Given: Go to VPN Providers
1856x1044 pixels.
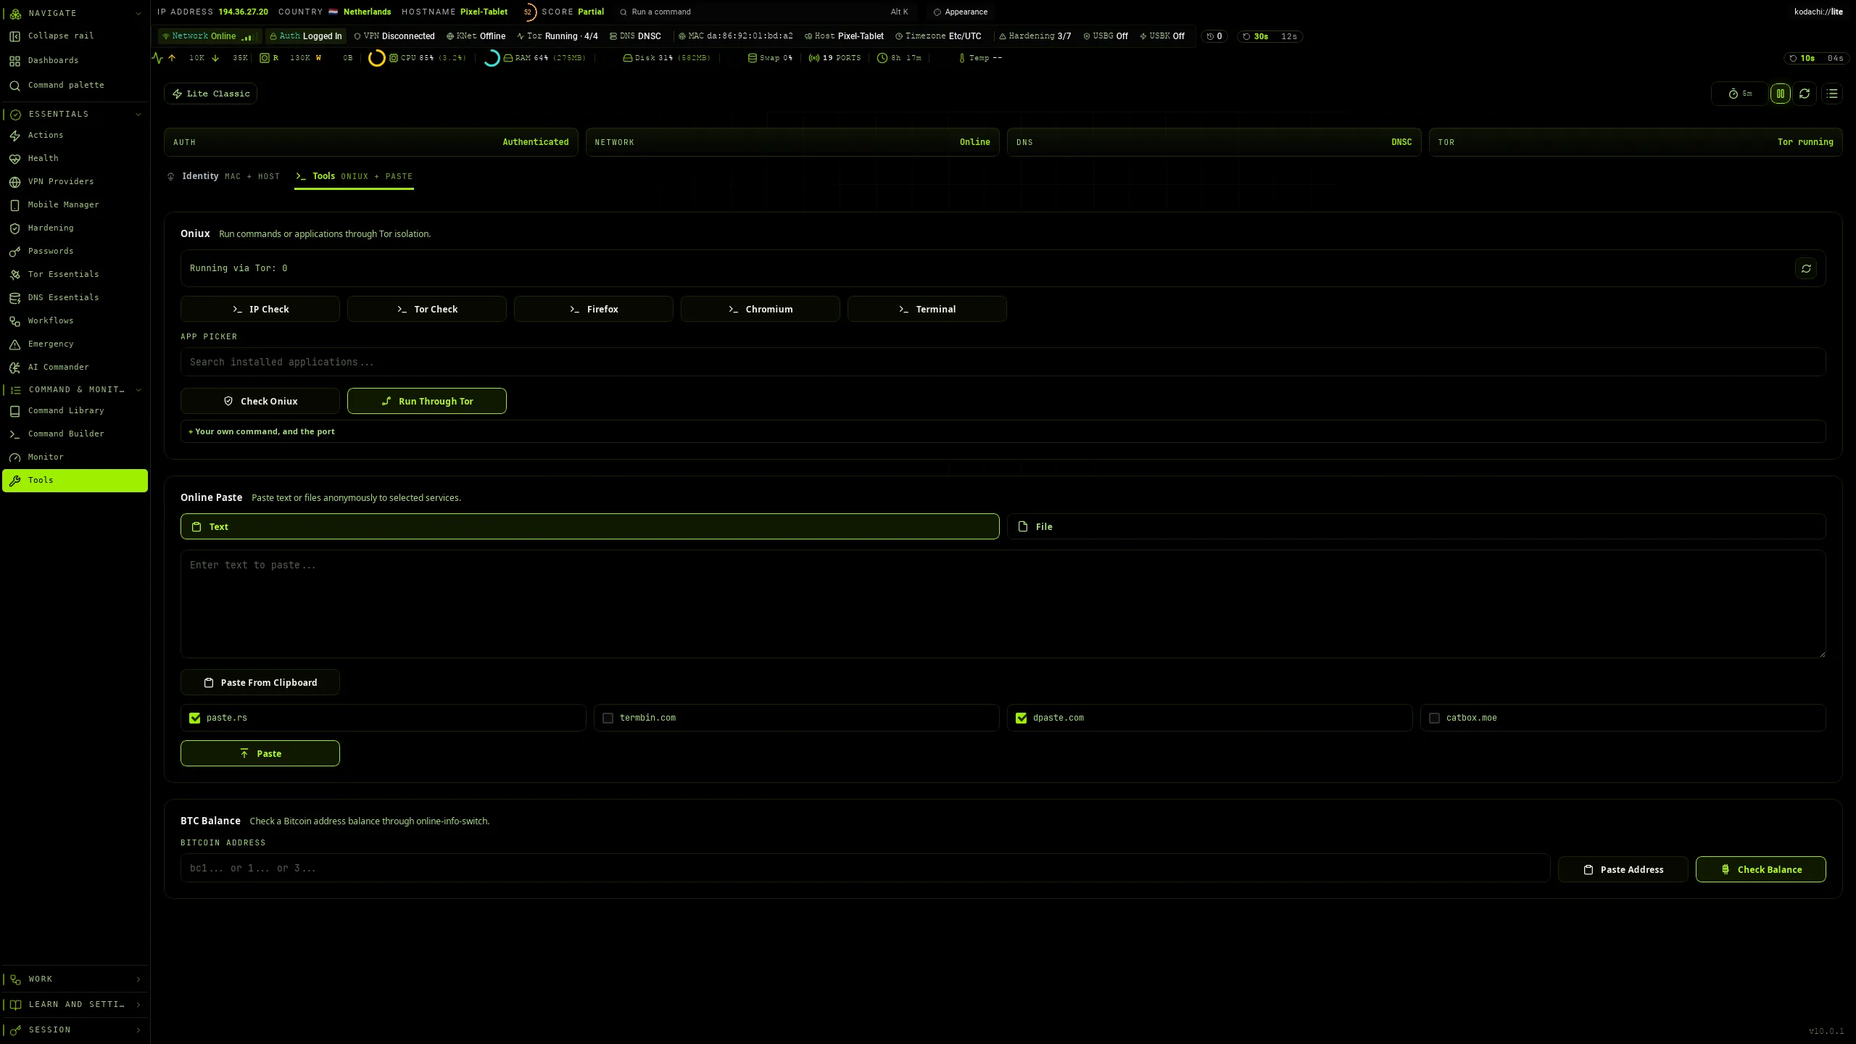Looking at the screenshot, I should click(x=75, y=181).
